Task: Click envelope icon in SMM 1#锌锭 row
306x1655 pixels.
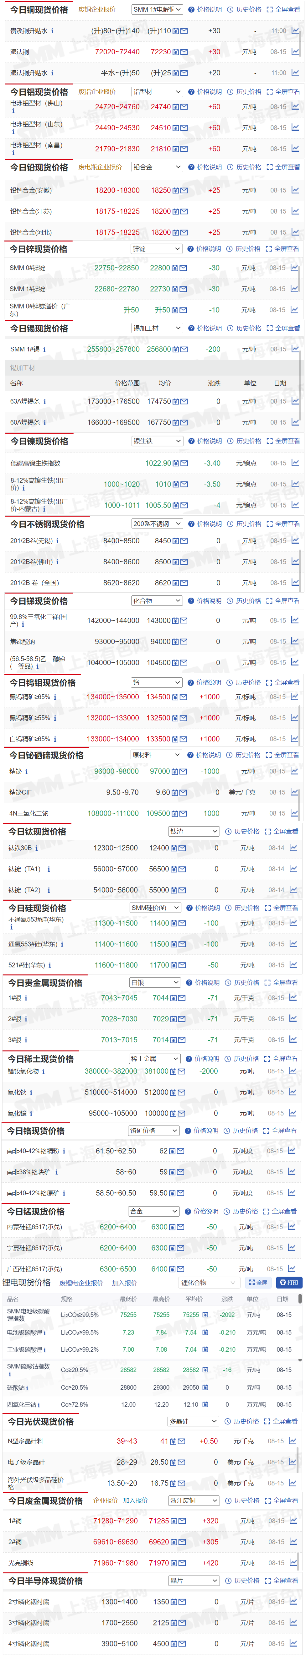Action: pyautogui.click(x=184, y=289)
